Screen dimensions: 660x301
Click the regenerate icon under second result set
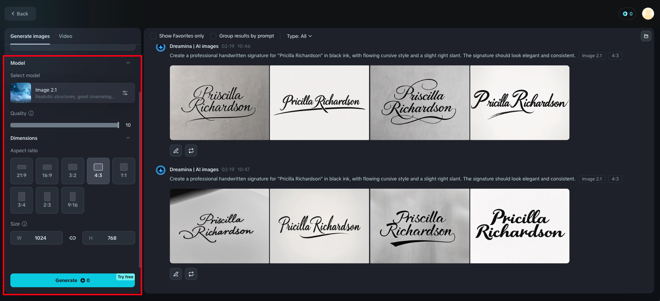point(191,274)
